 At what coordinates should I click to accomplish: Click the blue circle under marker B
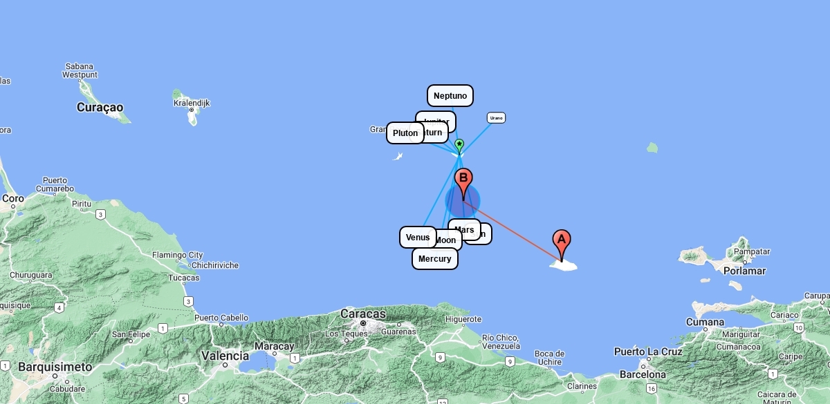[x=462, y=201]
